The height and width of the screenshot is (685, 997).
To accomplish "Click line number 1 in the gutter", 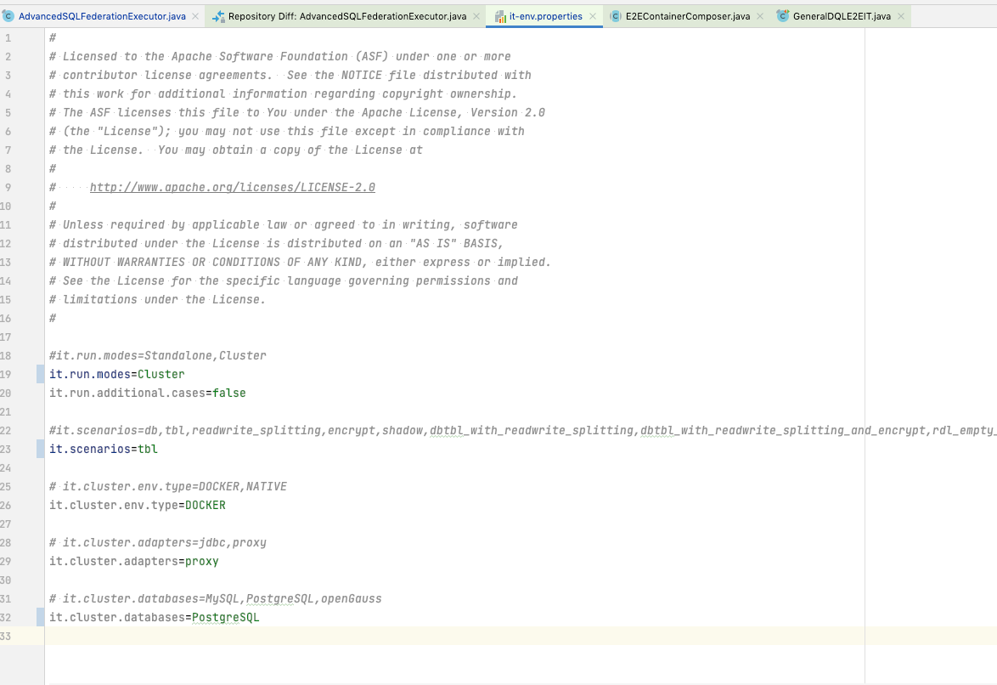I will pos(8,37).
